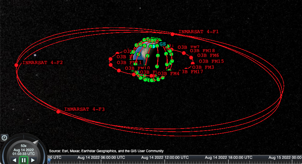Play the simulation in reverse
This screenshot has height=164, width=302.
pyautogui.click(x=14, y=160)
